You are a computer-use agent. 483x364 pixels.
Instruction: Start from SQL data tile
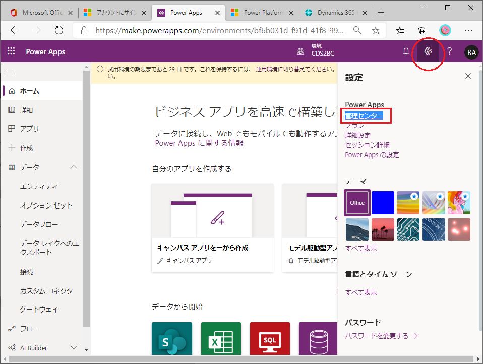[x=270, y=338]
